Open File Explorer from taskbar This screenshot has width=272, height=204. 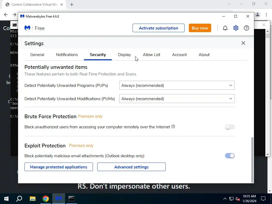pyautogui.click(x=32, y=199)
